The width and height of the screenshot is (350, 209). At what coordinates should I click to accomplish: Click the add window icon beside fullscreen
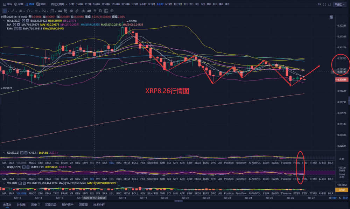(x=329, y=4)
